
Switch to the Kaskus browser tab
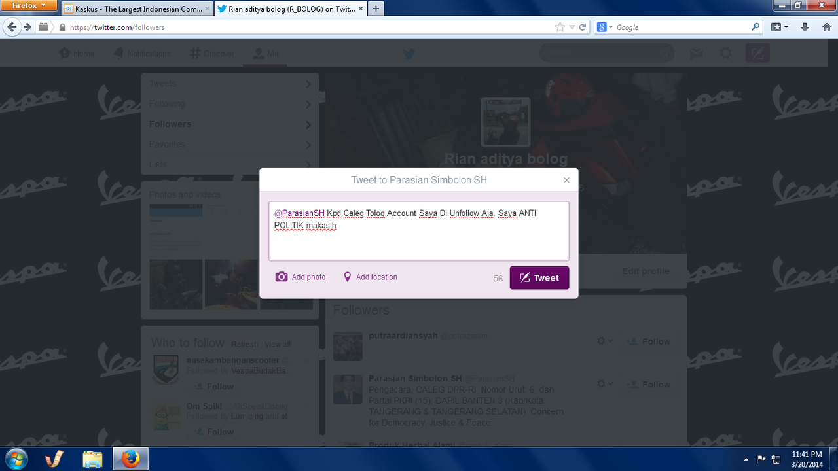coord(137,9)
